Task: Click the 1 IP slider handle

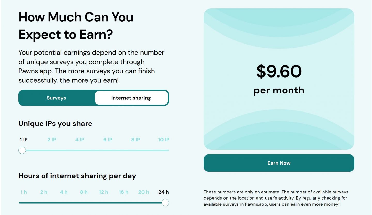Action: click(x=22, y=150)
